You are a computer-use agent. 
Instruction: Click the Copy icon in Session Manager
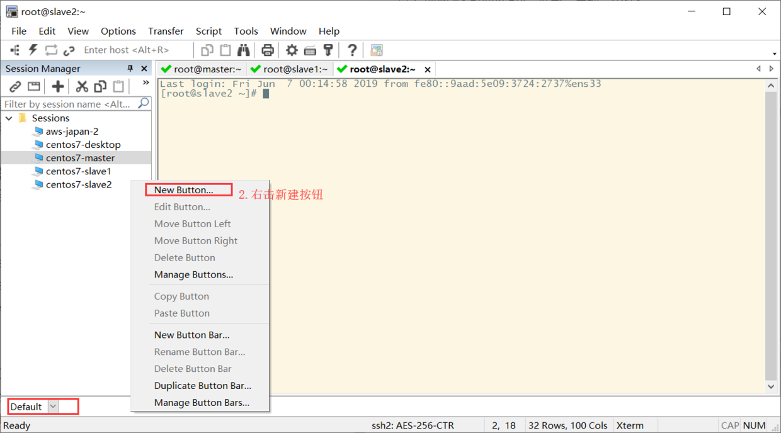pyautogui.click(x=100, y=86)
